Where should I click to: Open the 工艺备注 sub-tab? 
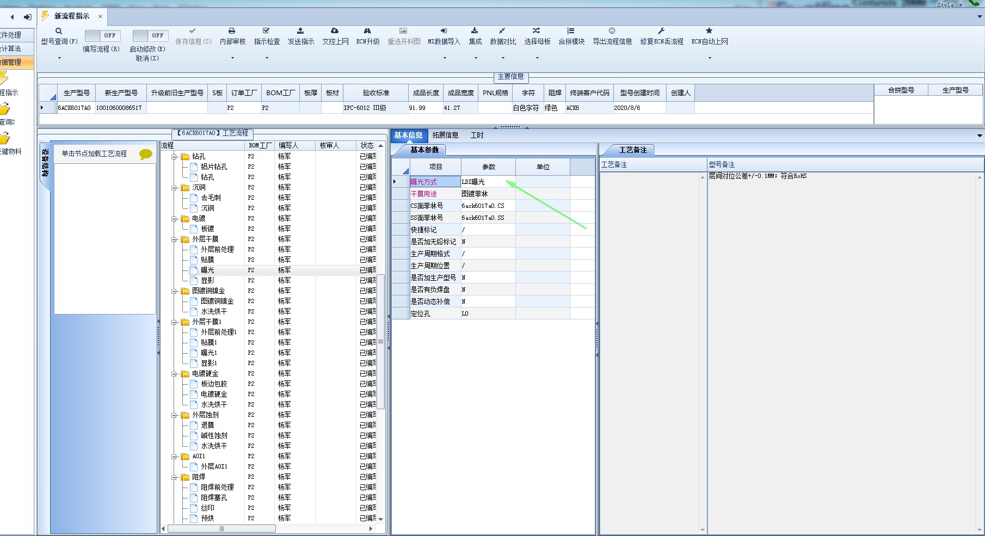(633, 150)
